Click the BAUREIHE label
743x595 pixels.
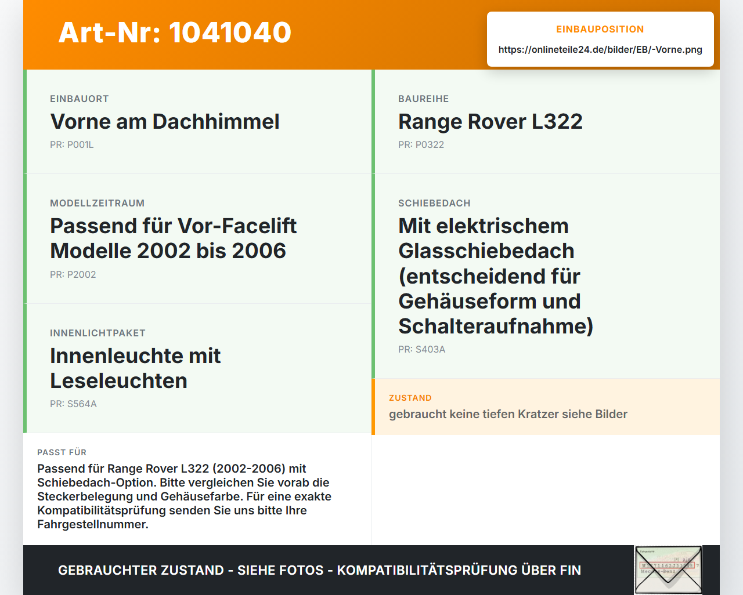(424, 99)
